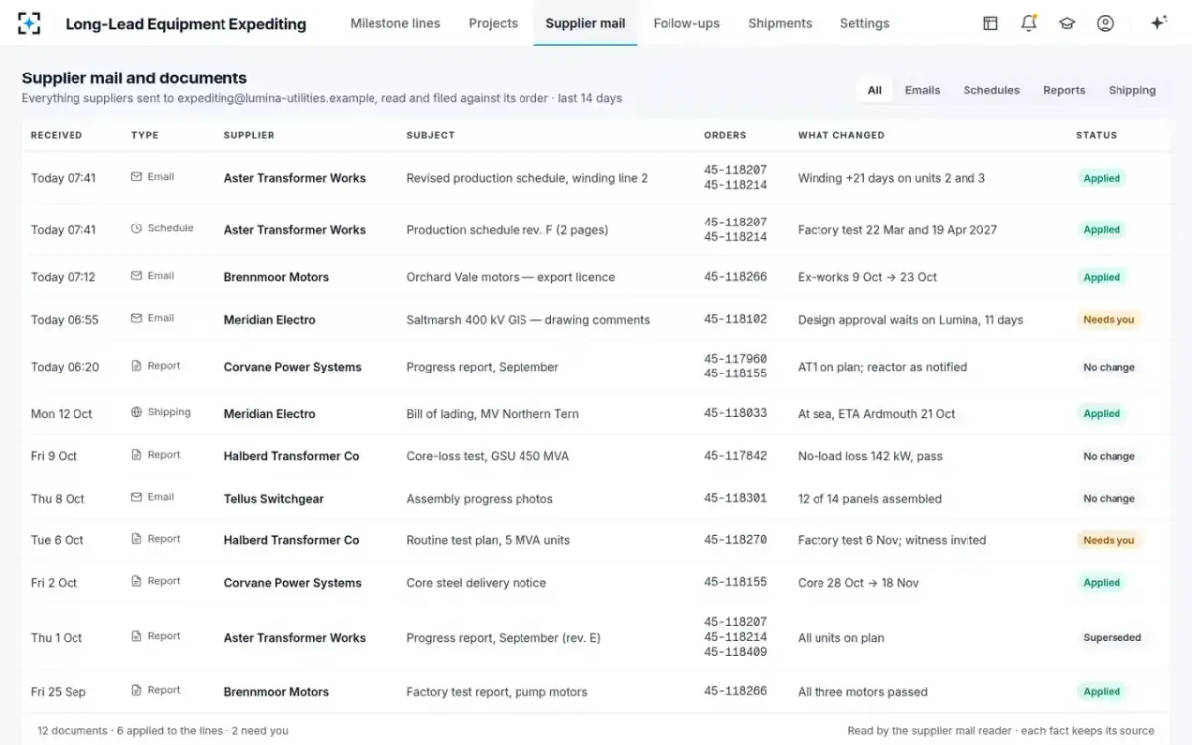Screen dimensions: 1192x745
Task: Open subject 'Bill of lading, MV Northern Tern'
Action: [x=493, y=414]
